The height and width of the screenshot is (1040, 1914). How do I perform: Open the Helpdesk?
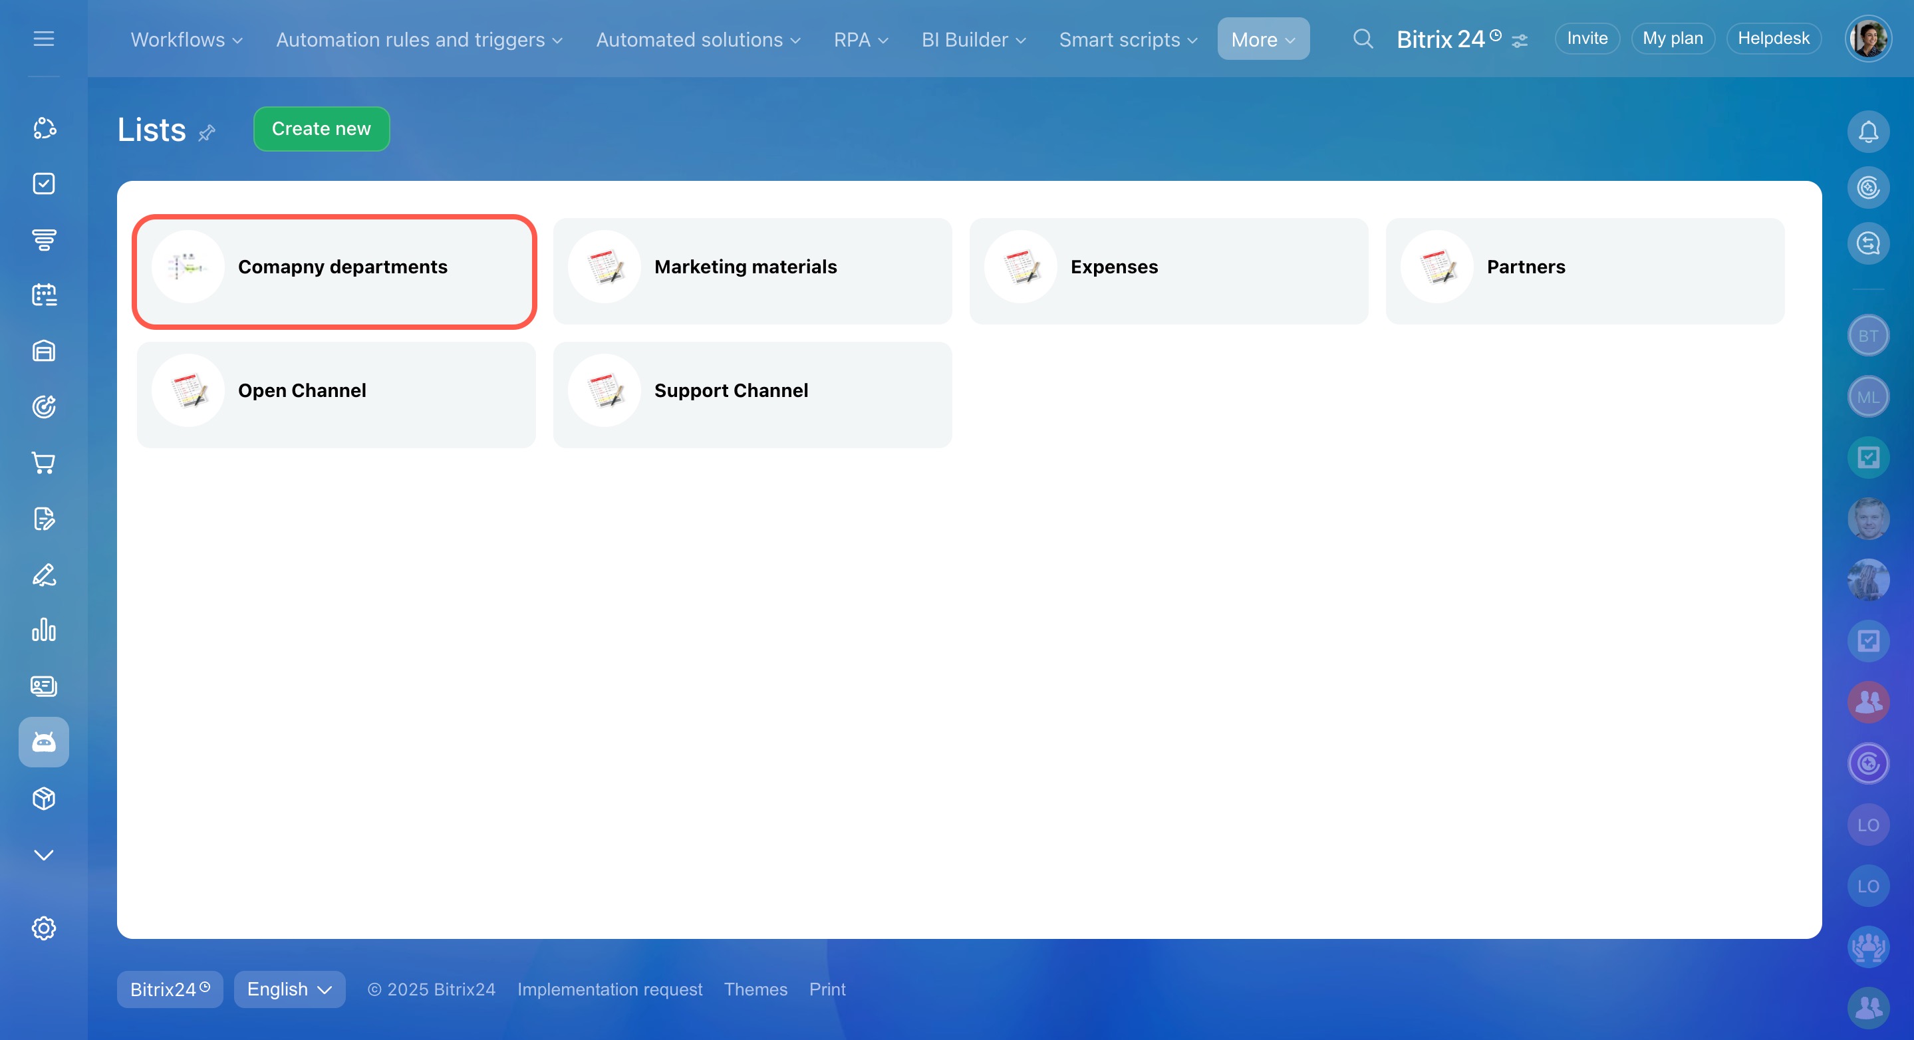click(x=1774, y=39)
